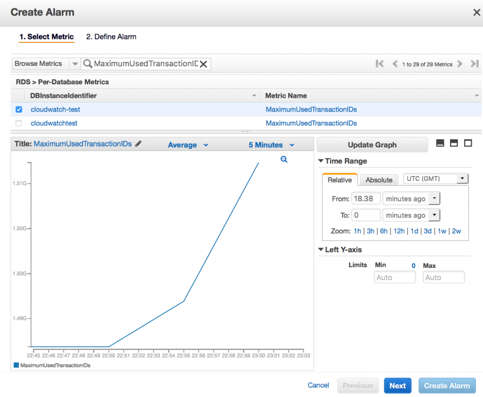
Task: Sort by DBInstanceIdentifier column arrow
Action: 254,96
